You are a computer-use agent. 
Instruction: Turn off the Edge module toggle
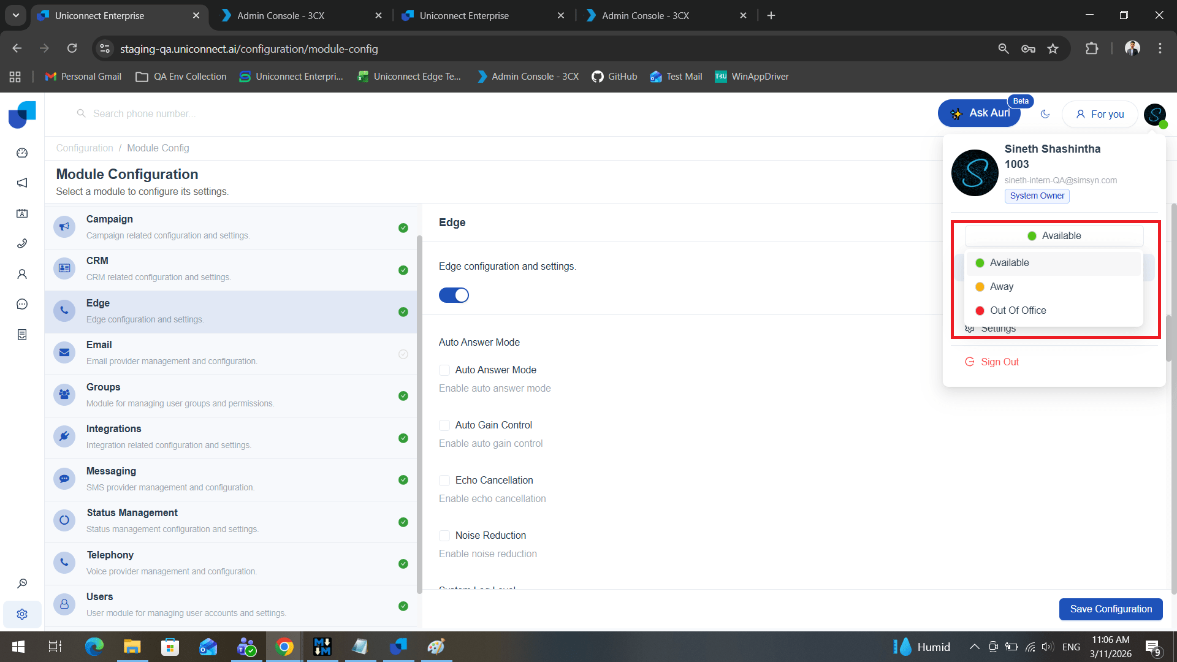click(x=454, y=295)
